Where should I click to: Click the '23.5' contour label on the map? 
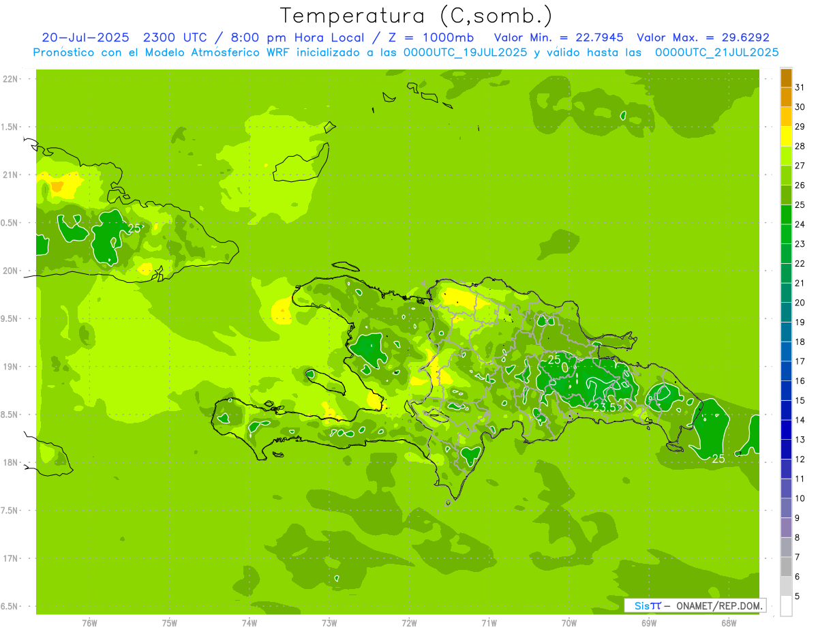pyautogui.click(x=604, y=408)
